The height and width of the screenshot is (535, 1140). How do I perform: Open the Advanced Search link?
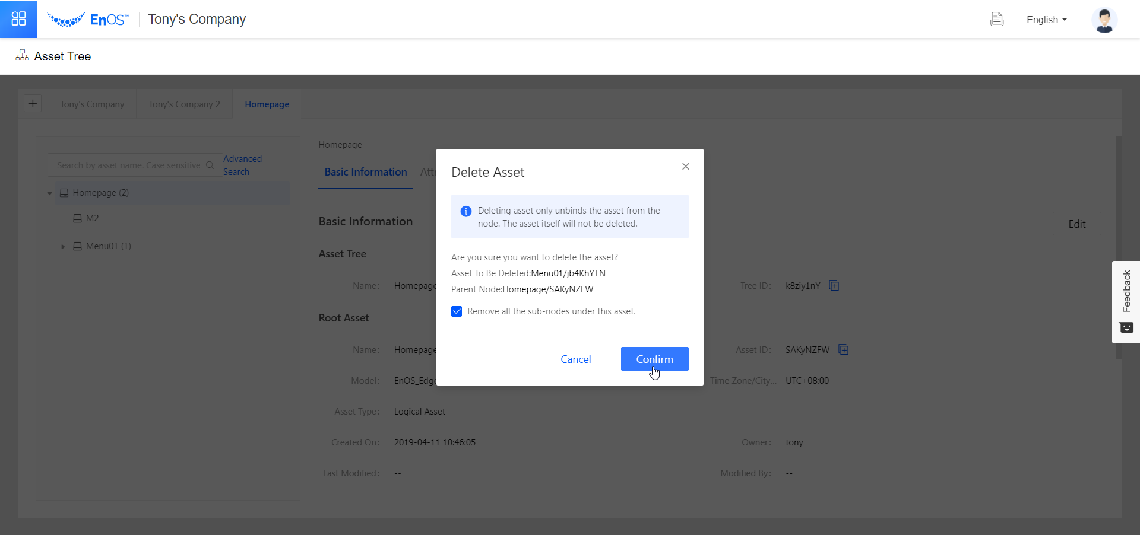pos(242,165)
